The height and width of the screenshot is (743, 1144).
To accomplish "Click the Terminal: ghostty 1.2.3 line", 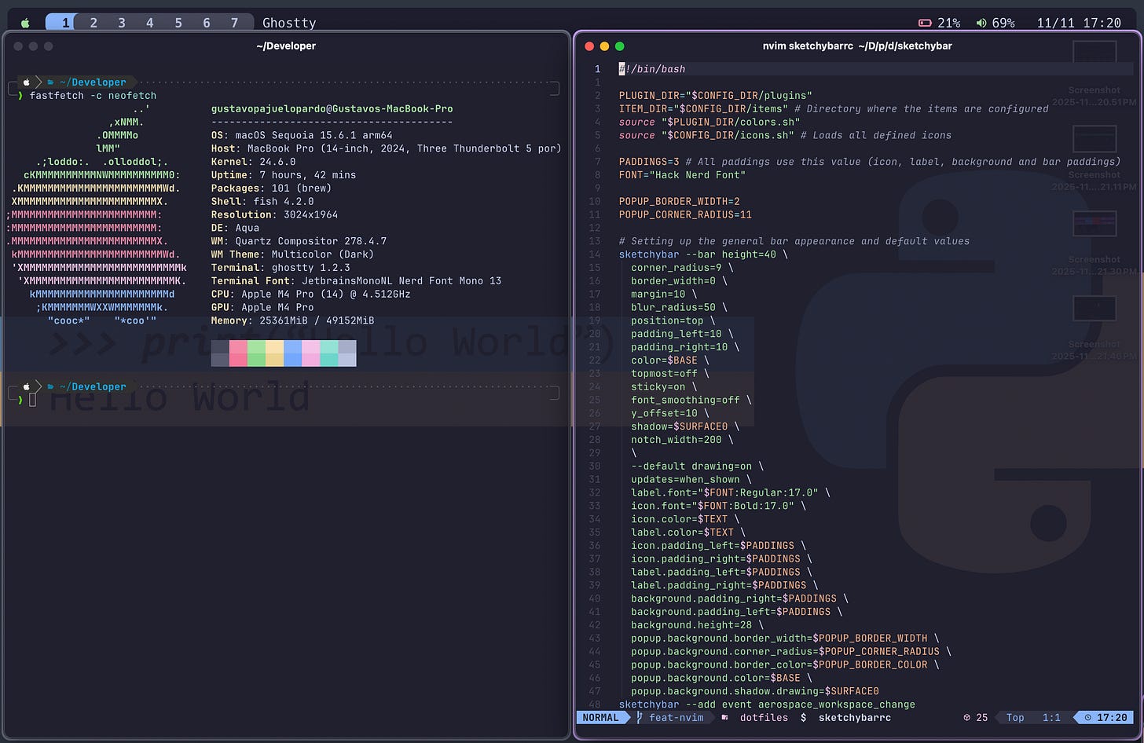I will pyautogui.click(x=280, y=267).
